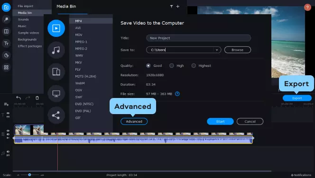Open the Transitions panel icon

point(6,31)
